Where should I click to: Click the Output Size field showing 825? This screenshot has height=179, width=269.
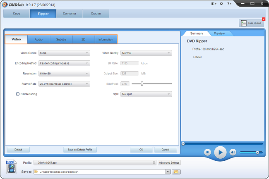[130, 74]
